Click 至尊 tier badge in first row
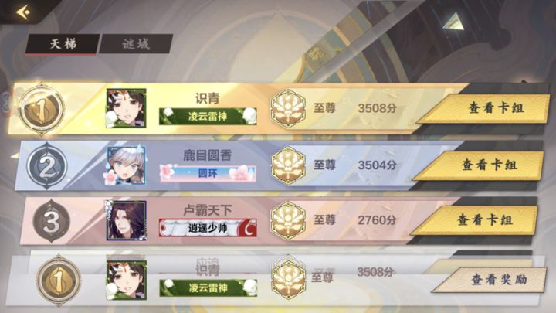The width and height of the screenshot is (556, 313). [288, 109]
